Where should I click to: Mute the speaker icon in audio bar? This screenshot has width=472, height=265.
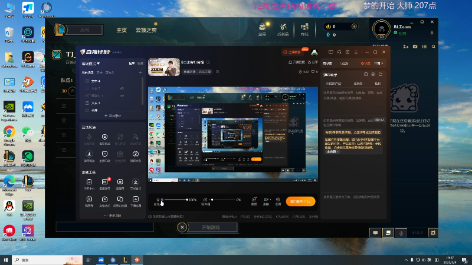(x=205, y=200)
